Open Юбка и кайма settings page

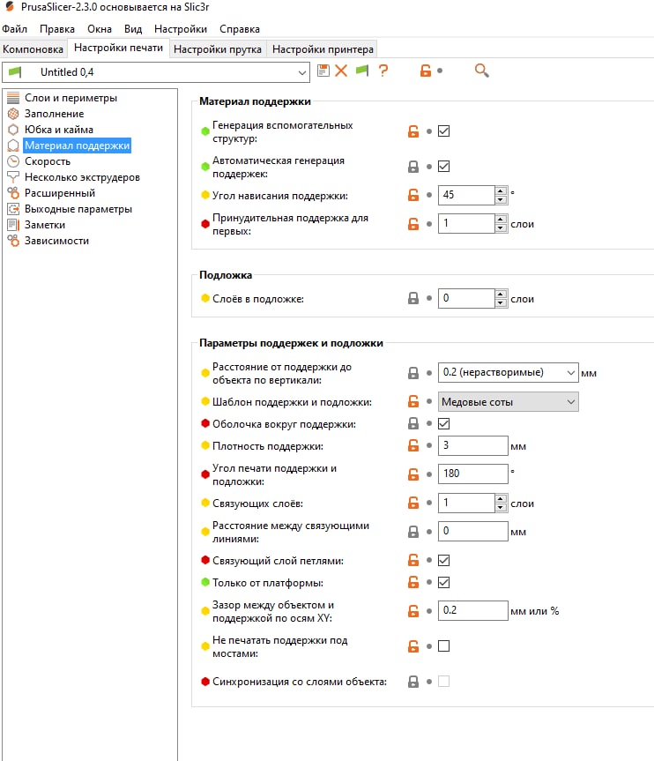tap(59, 130)
